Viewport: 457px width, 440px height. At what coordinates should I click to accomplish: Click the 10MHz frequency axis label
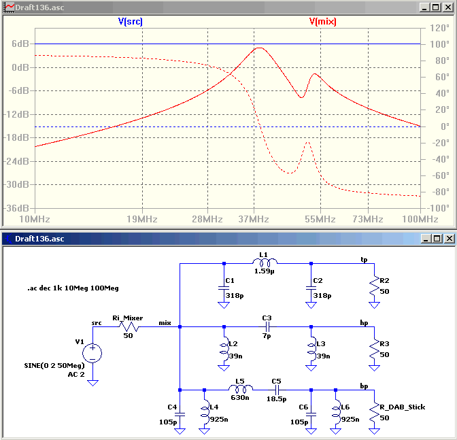35,219
